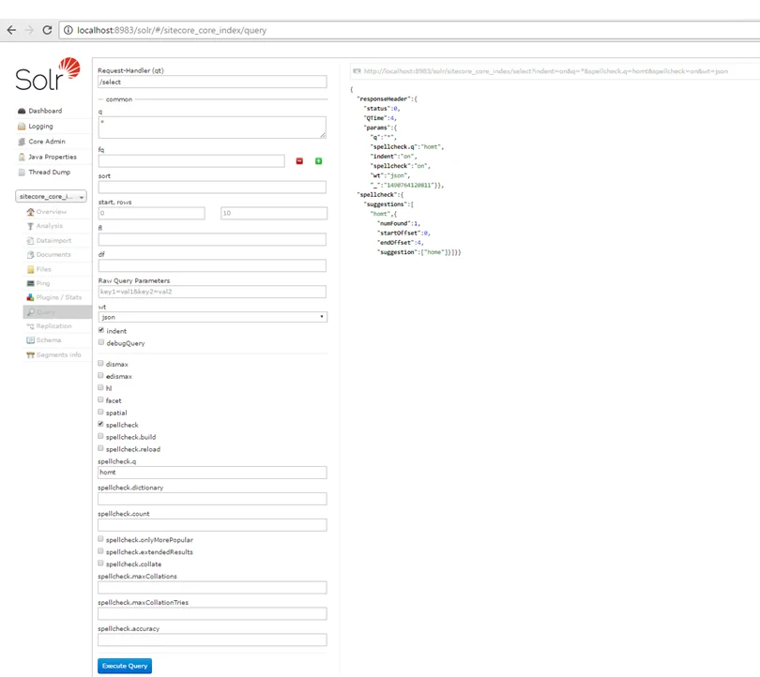
Task: Click the browser forward arrow
Action: tap(29, 30)
